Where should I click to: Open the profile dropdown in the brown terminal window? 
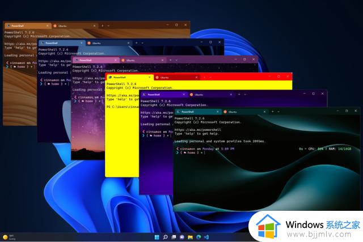108,26
